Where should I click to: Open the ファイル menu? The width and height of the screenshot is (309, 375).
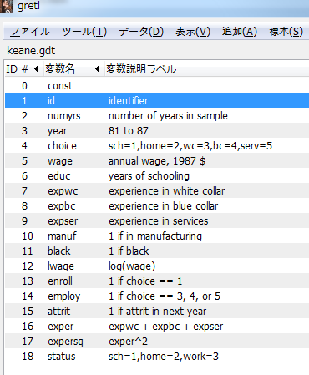[x=30, y=32]
